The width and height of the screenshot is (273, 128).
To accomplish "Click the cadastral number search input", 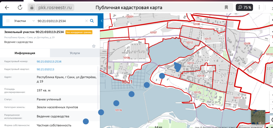I will click(60, 21).
